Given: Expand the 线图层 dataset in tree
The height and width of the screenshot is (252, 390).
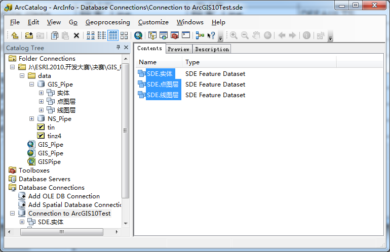Looking at the screenshot, I should 42,110.
